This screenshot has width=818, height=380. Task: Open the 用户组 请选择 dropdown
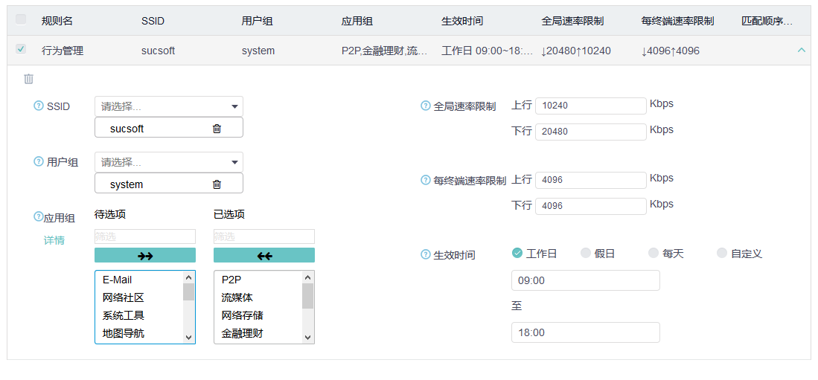(169, 162)
